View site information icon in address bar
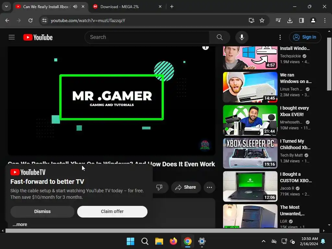332x249 pixels. click(x=44, y=20)
